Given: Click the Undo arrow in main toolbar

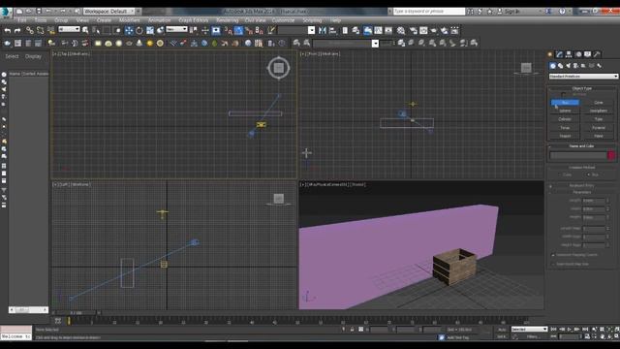Looking at the screenshot, I should point(8,30).
